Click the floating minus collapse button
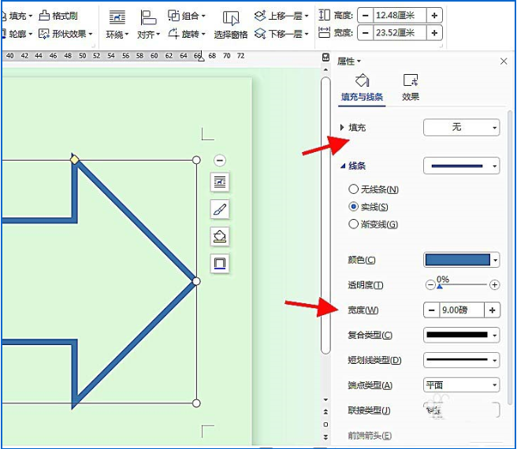This screenshot has height=449, width=517. [220, 161]
